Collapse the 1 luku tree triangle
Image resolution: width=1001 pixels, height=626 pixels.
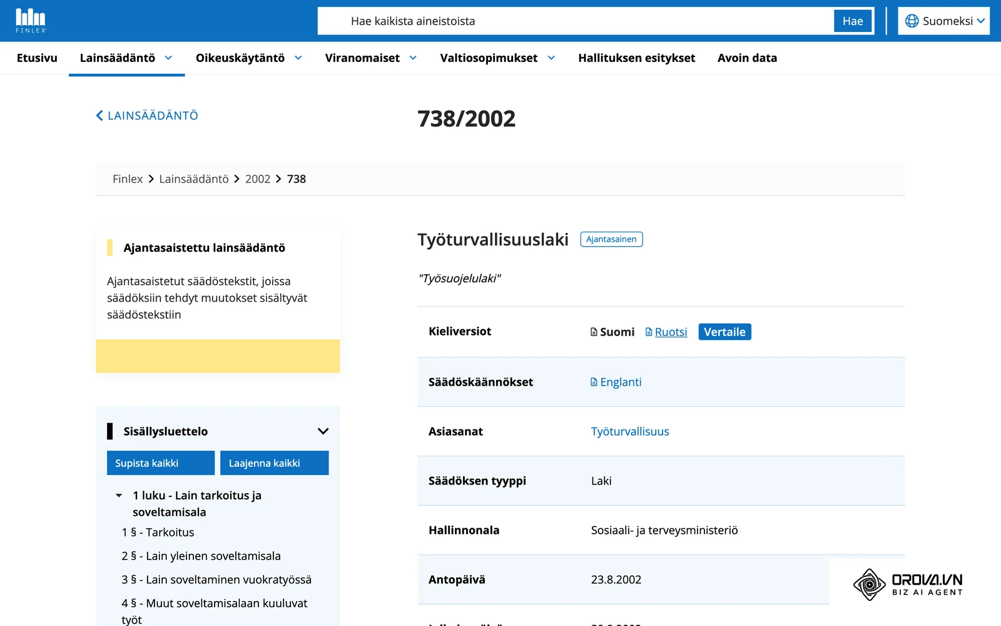(x=119, y=496)
